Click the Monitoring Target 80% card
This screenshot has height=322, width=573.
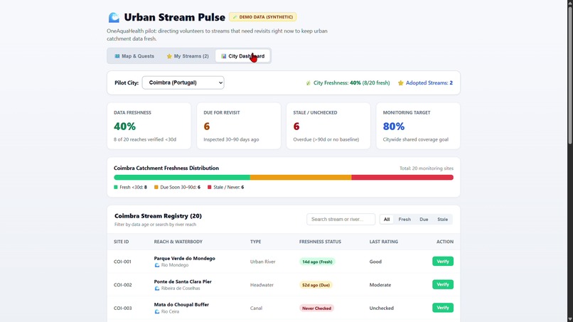418,126
